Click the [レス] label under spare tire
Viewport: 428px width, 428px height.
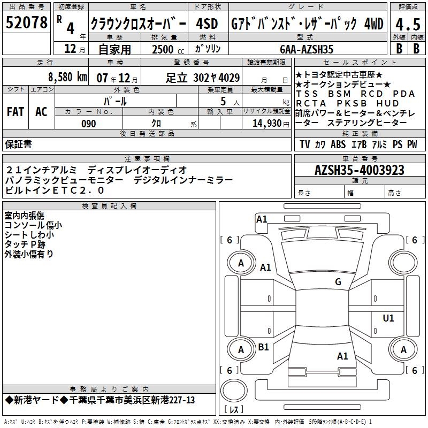coord(234,409)
